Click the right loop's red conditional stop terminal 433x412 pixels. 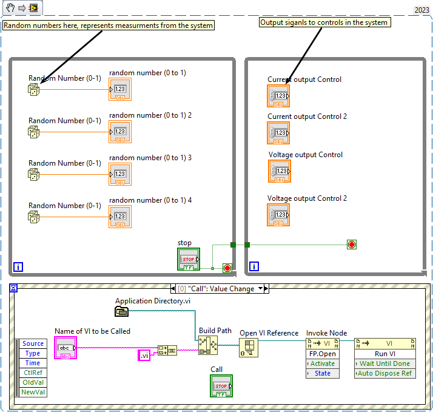pos(351,245)
